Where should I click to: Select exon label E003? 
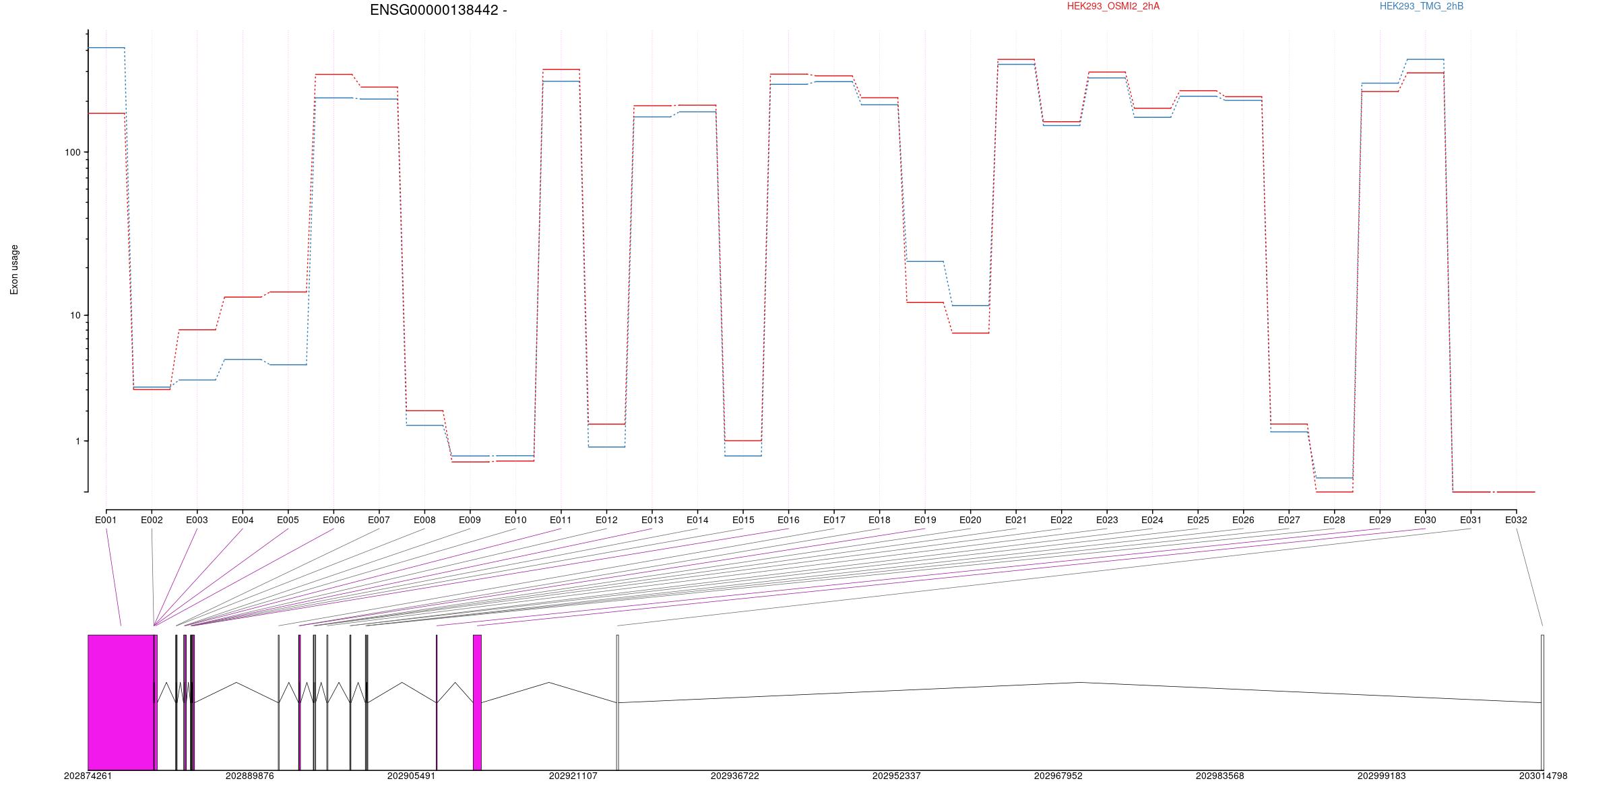click(197, 520)
